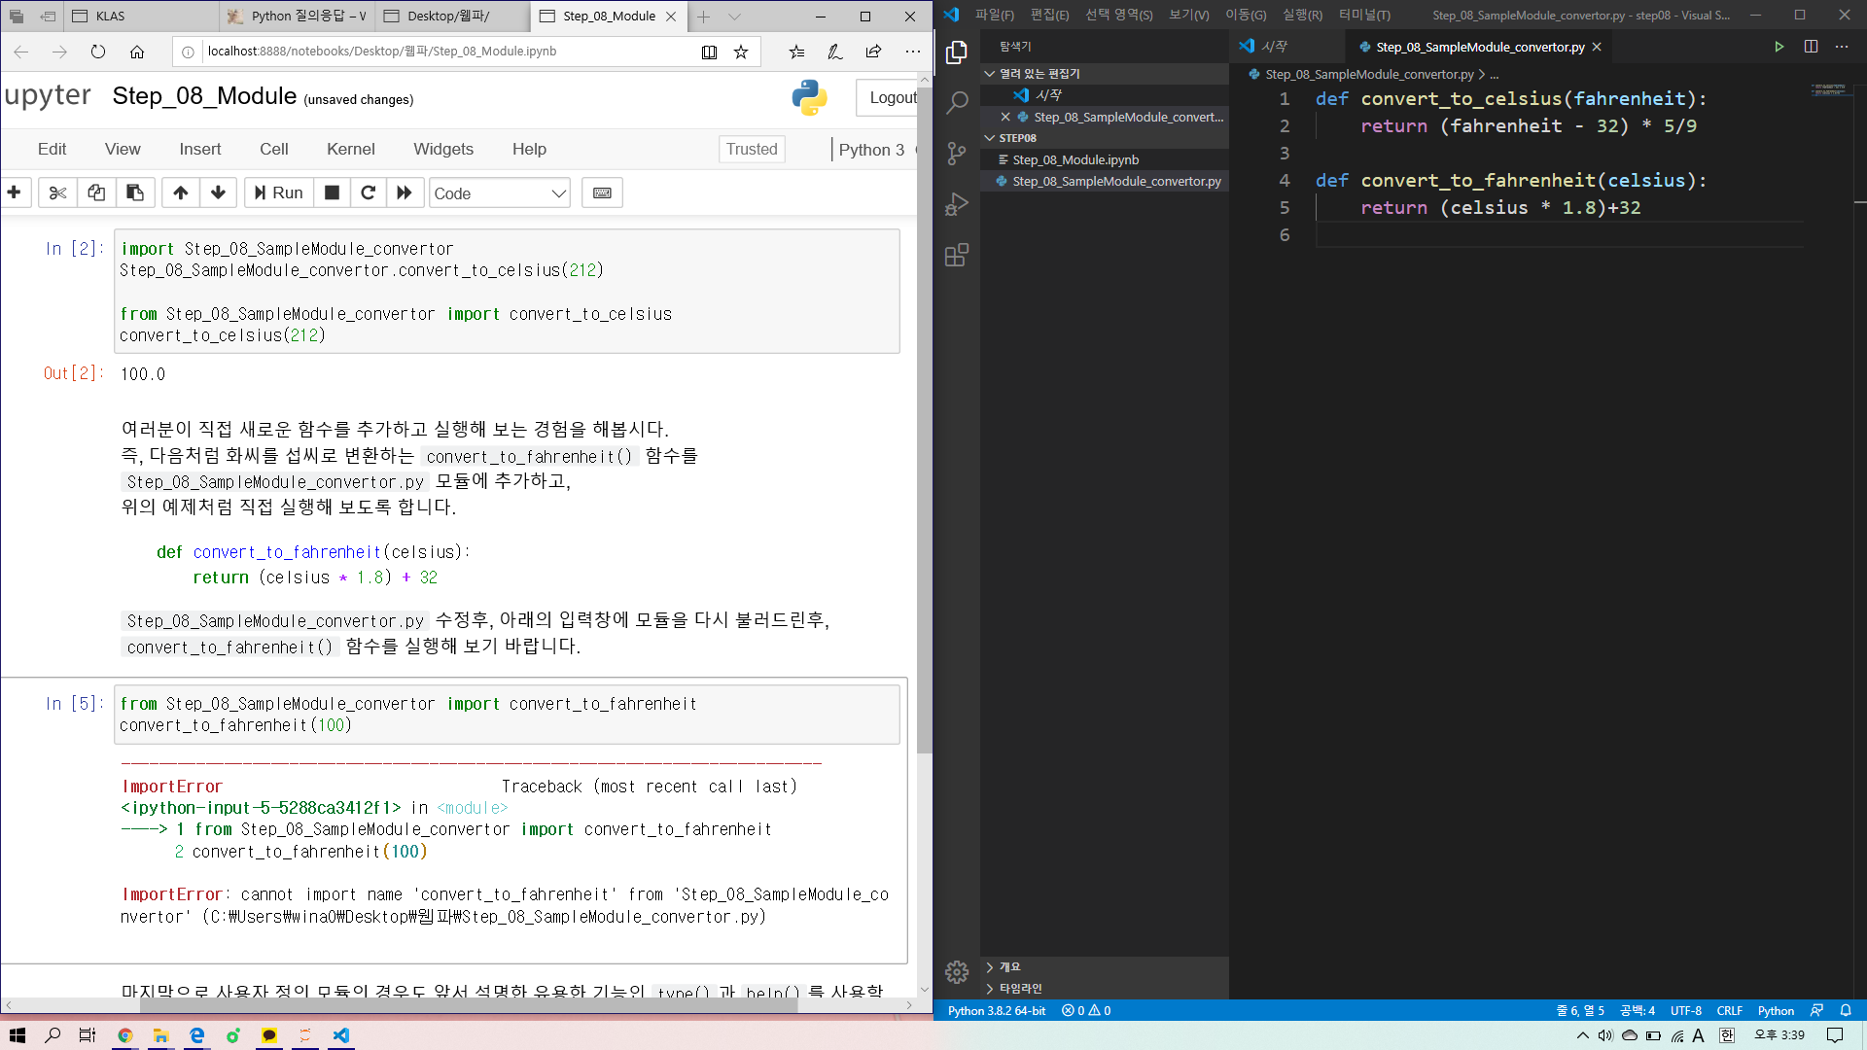This screenshot has height=1050, width=1867.
Task: Restart the kernel icon
Action: point(368,192)
